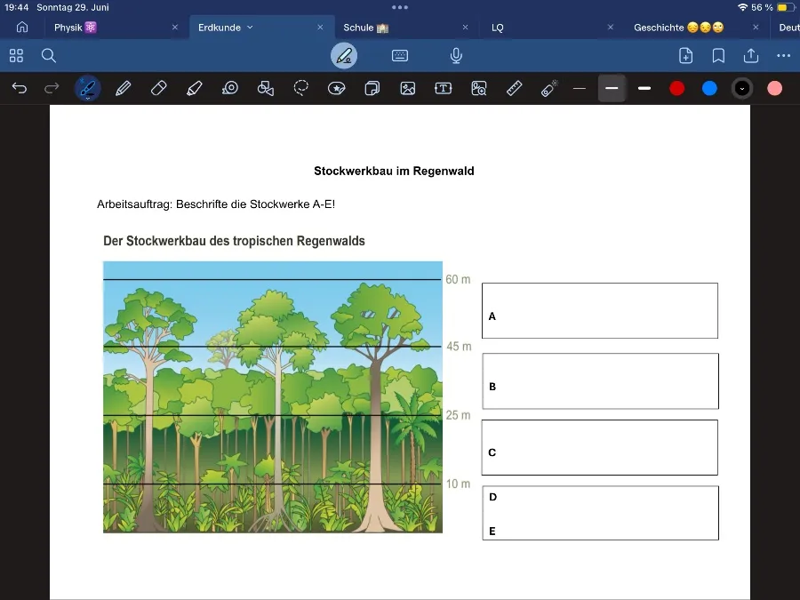Select the pencil tool
This screenshot has height=600, width=800.
click(x=123, y=88)
